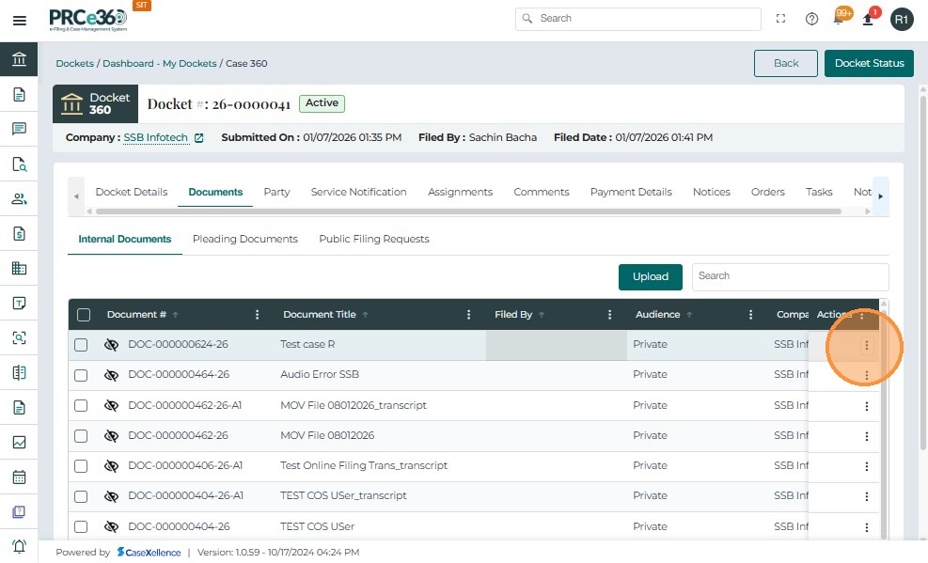The height and width of the screenshot is (563, 928).
Task: Open the help question mark icon
Action: pyautogui.click(x=811, y=19)
